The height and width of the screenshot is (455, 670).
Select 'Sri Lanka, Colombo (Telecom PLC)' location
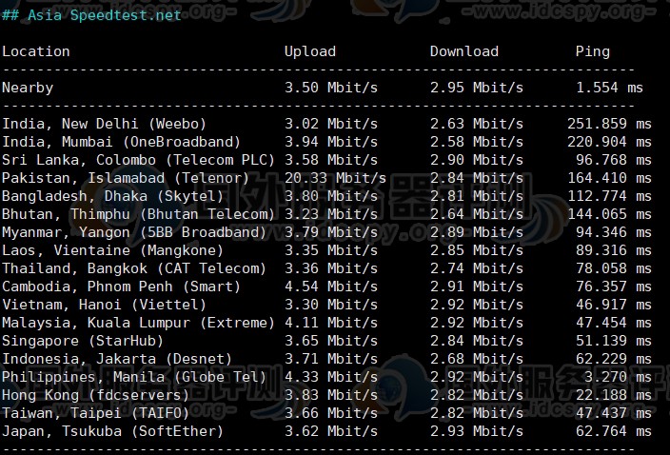coord(138,160)
